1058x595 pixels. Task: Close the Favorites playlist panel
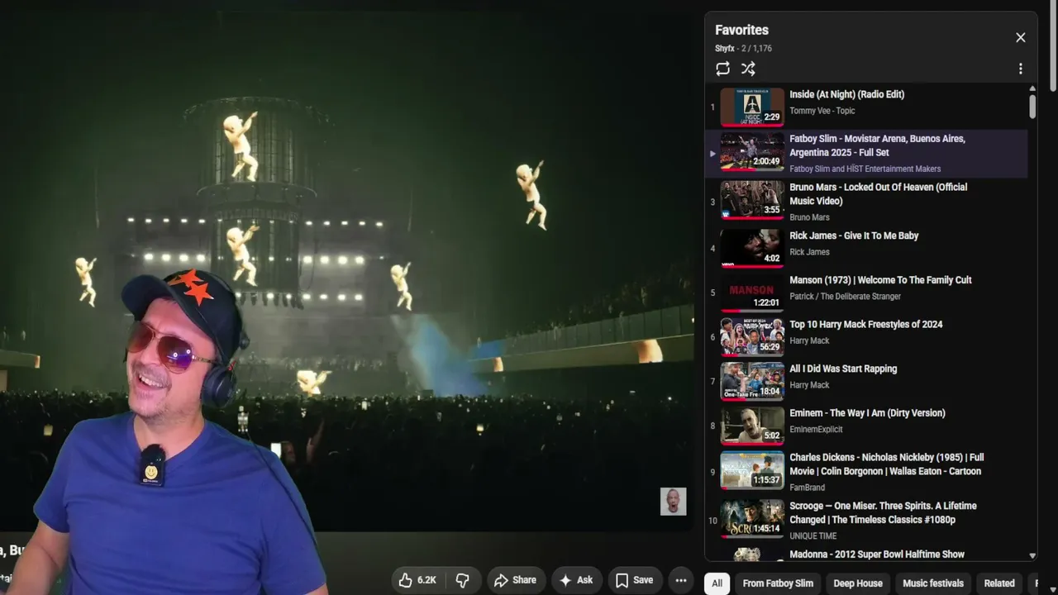click(x=1020, y=37)
